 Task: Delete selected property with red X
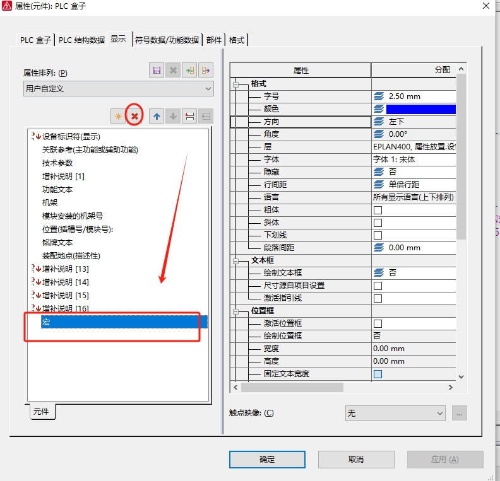(134, 116)
